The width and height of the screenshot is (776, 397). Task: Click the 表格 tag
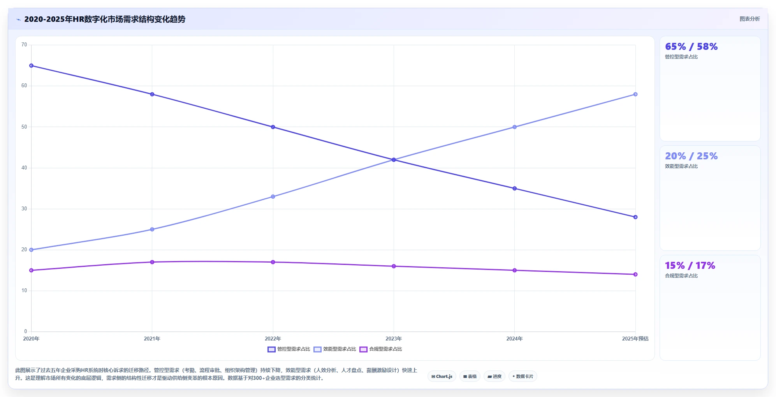470,376
